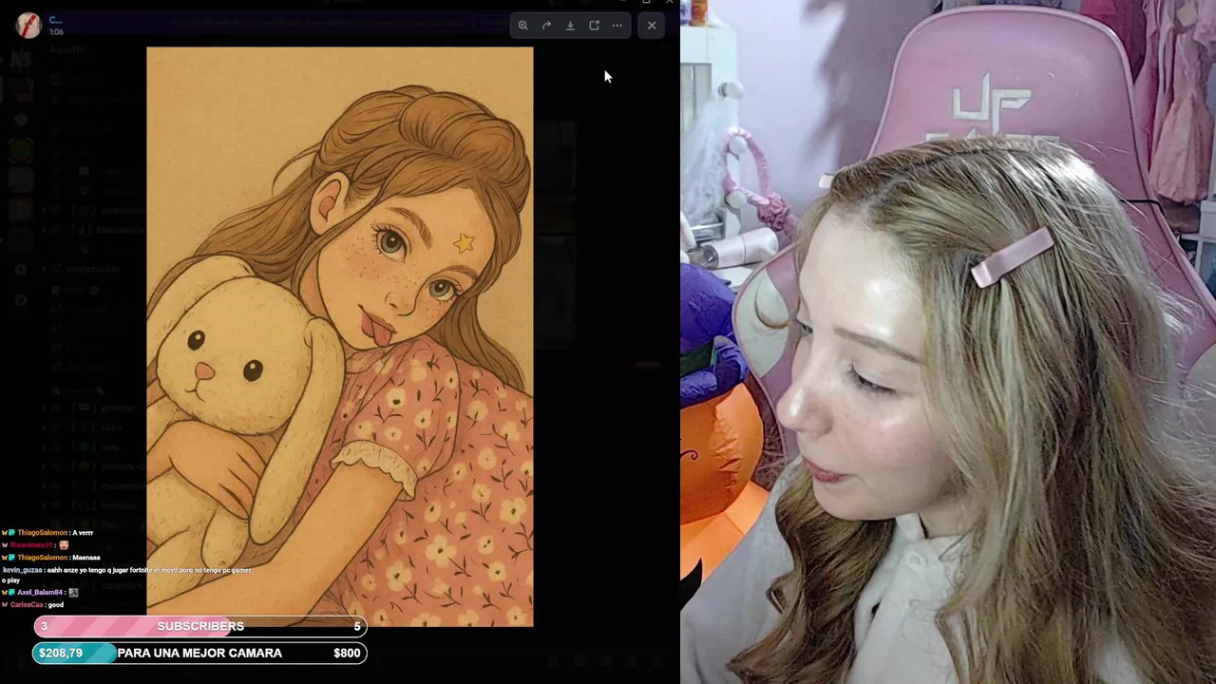The width and height of the screenshot is (1216, 684).
Task: Zoom the image with the magnifier icon
Action: (x=522, y=26)
